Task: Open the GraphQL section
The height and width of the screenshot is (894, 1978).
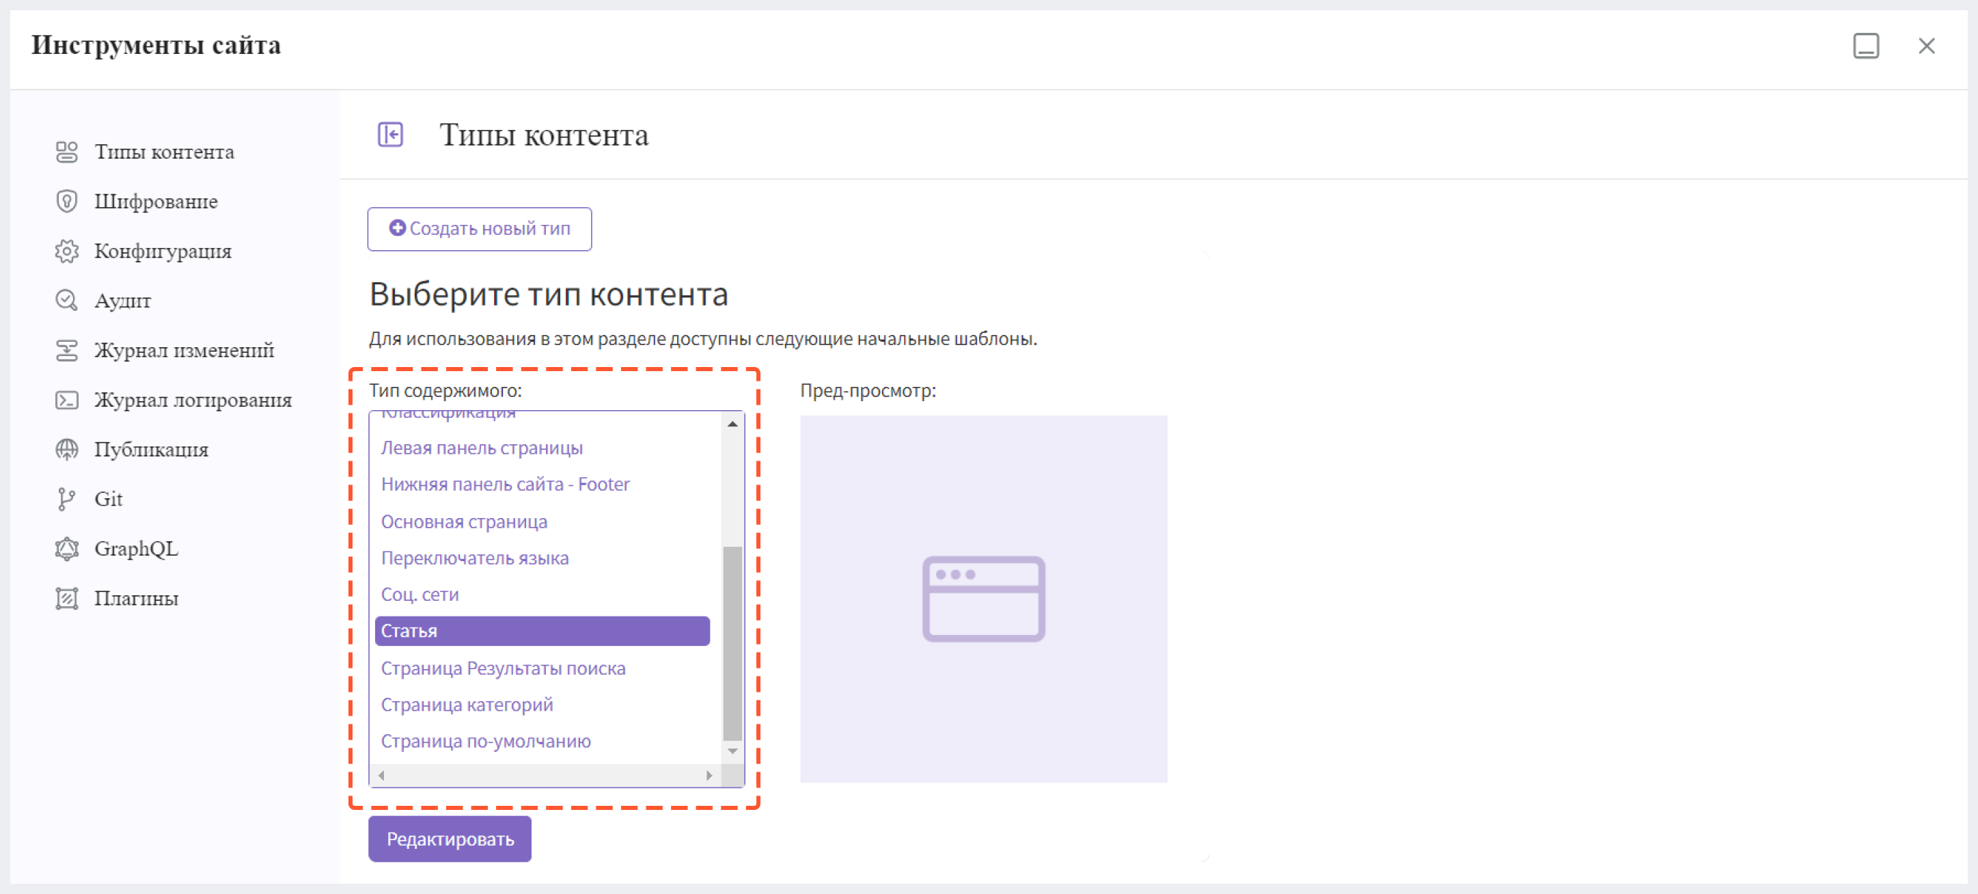Action: pyautogui.click(x=136, y=548)
